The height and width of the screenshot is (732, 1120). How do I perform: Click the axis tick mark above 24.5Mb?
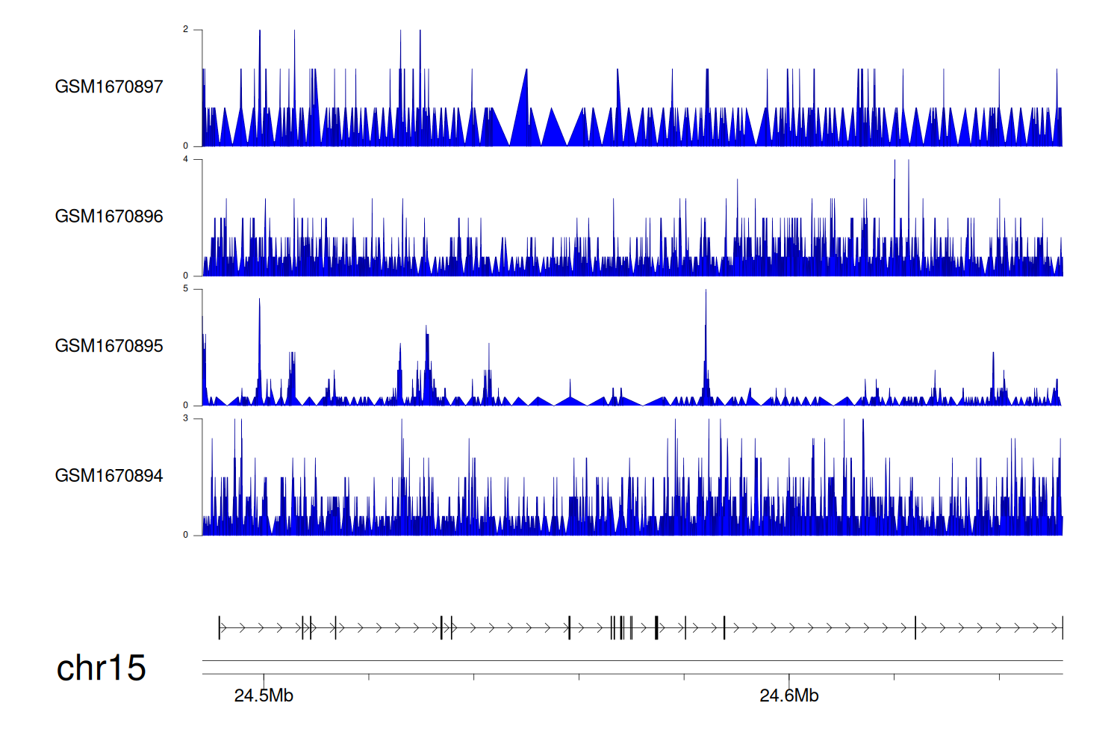(x=264, y=677)
